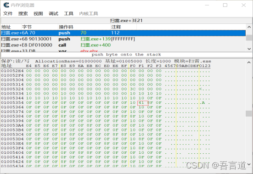This screenshot has width=253, height=174.
Task: Click the 注释 column header
Action: click(124, 27)
